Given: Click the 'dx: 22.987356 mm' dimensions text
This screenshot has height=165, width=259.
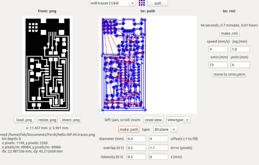Looking at the screenshot, I should click(x=32, y=151).
